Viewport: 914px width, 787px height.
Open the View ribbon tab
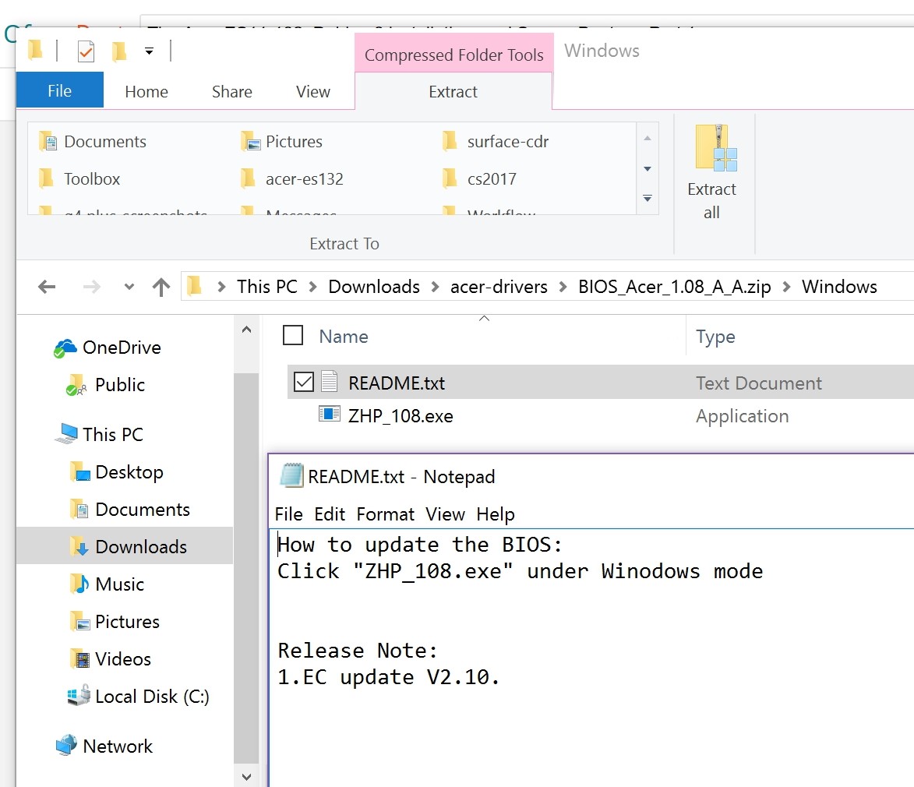pos(313,91)
